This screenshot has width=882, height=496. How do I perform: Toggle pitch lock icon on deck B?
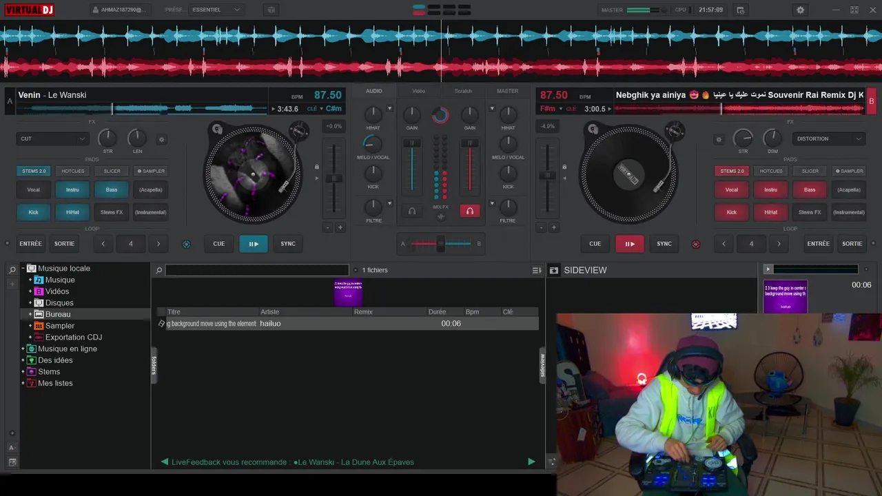click(x=564, y=167)
